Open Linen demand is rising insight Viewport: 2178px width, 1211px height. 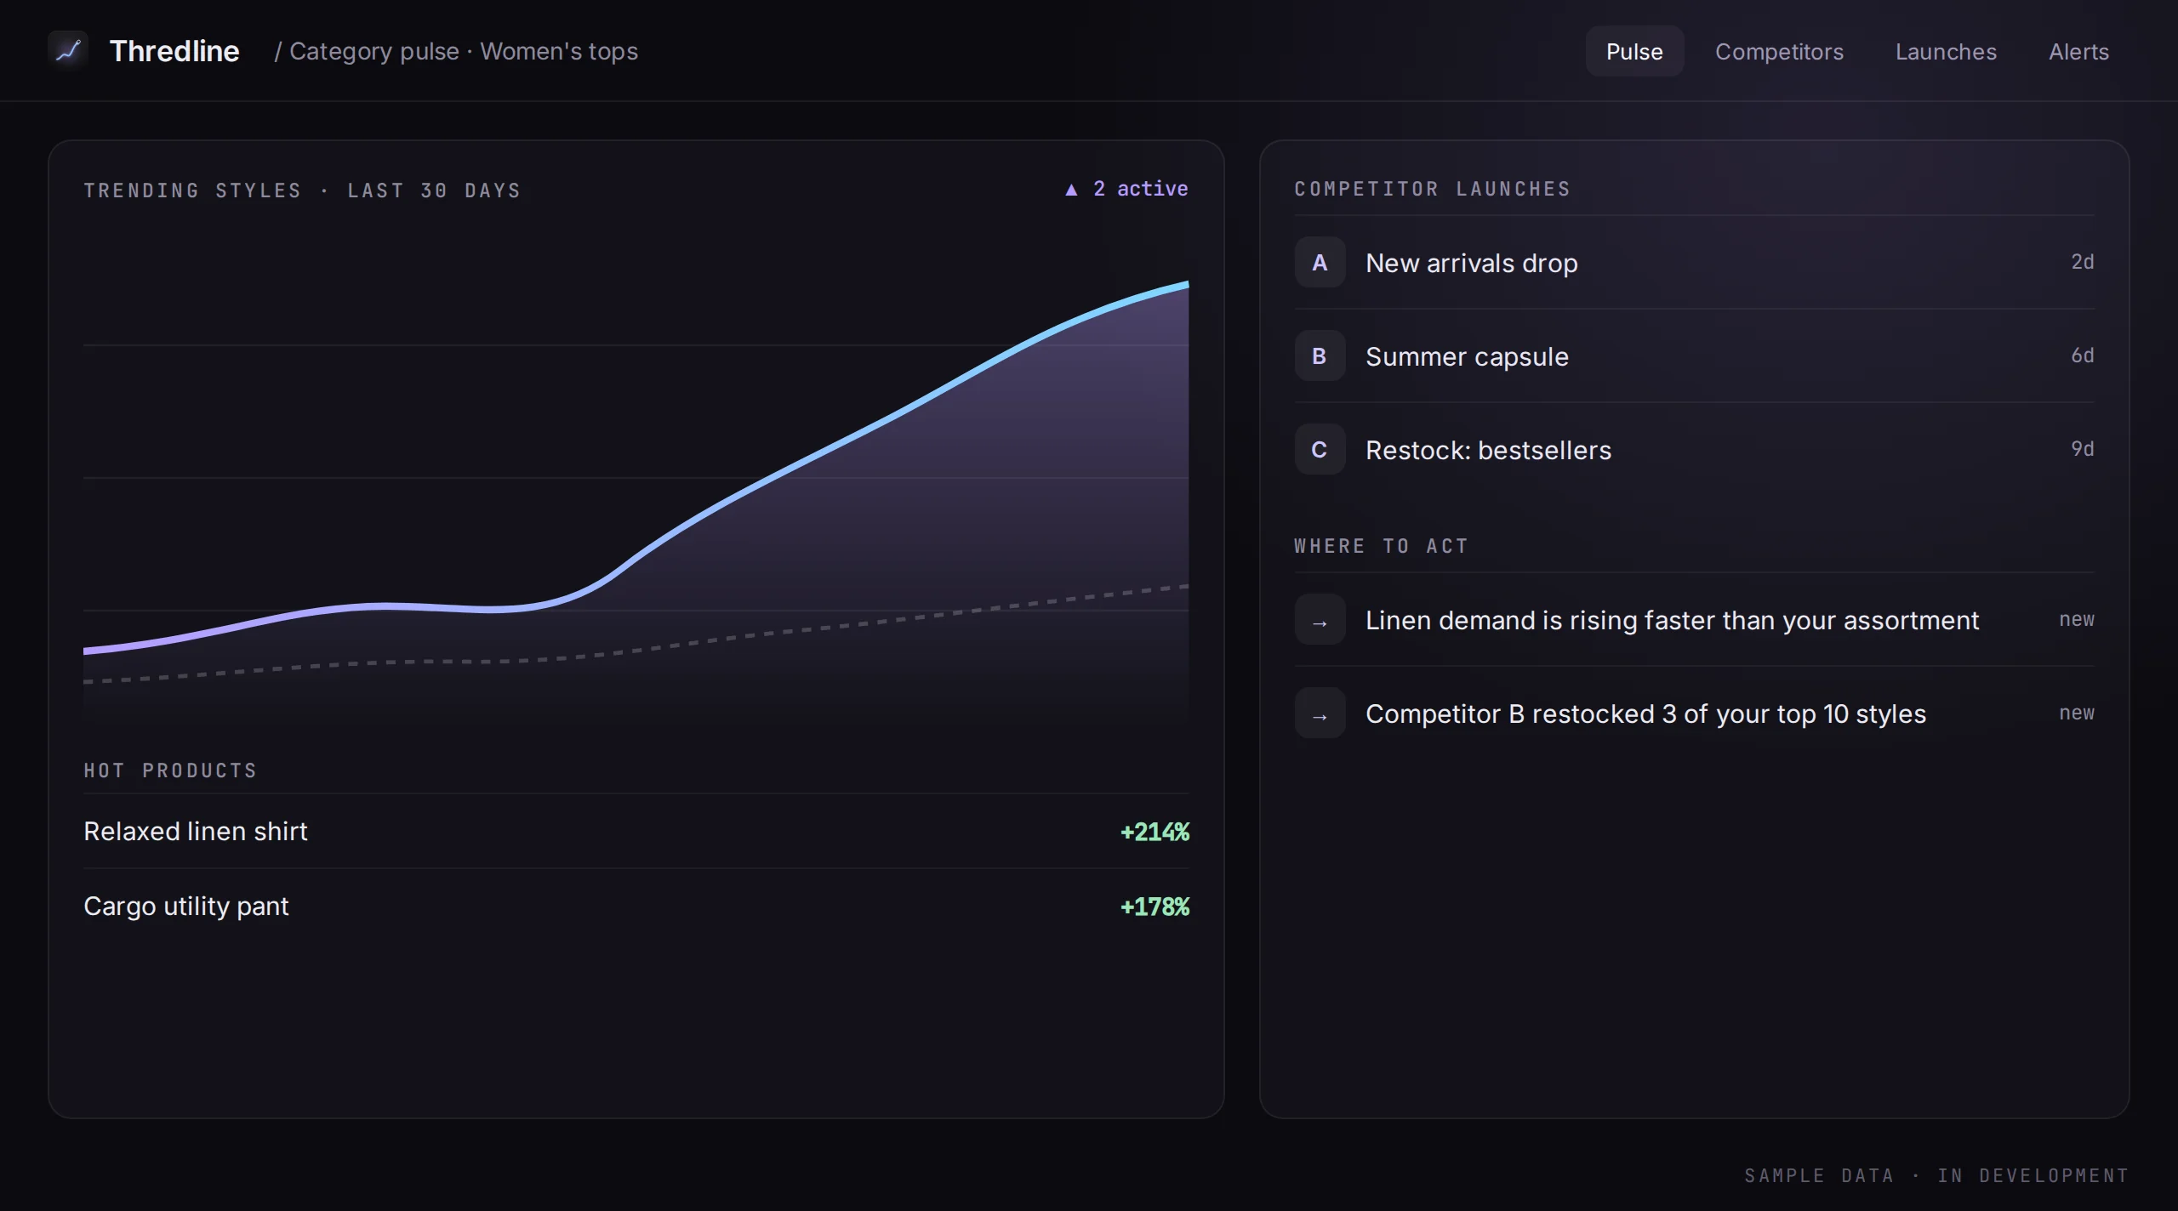click(1694, 619)
